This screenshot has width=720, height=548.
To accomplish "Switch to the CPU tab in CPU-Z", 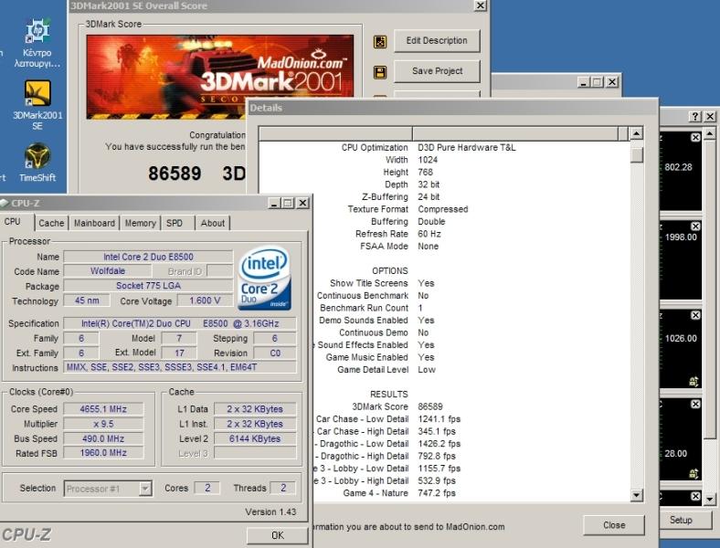I will click(x=13, y=222).
